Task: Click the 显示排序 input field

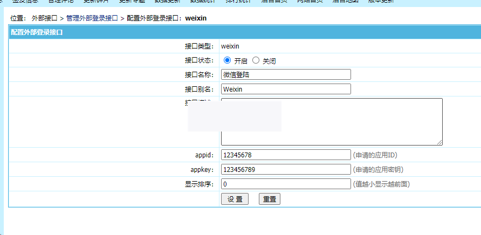Action: pyautogui.click(x=286, y=184)
